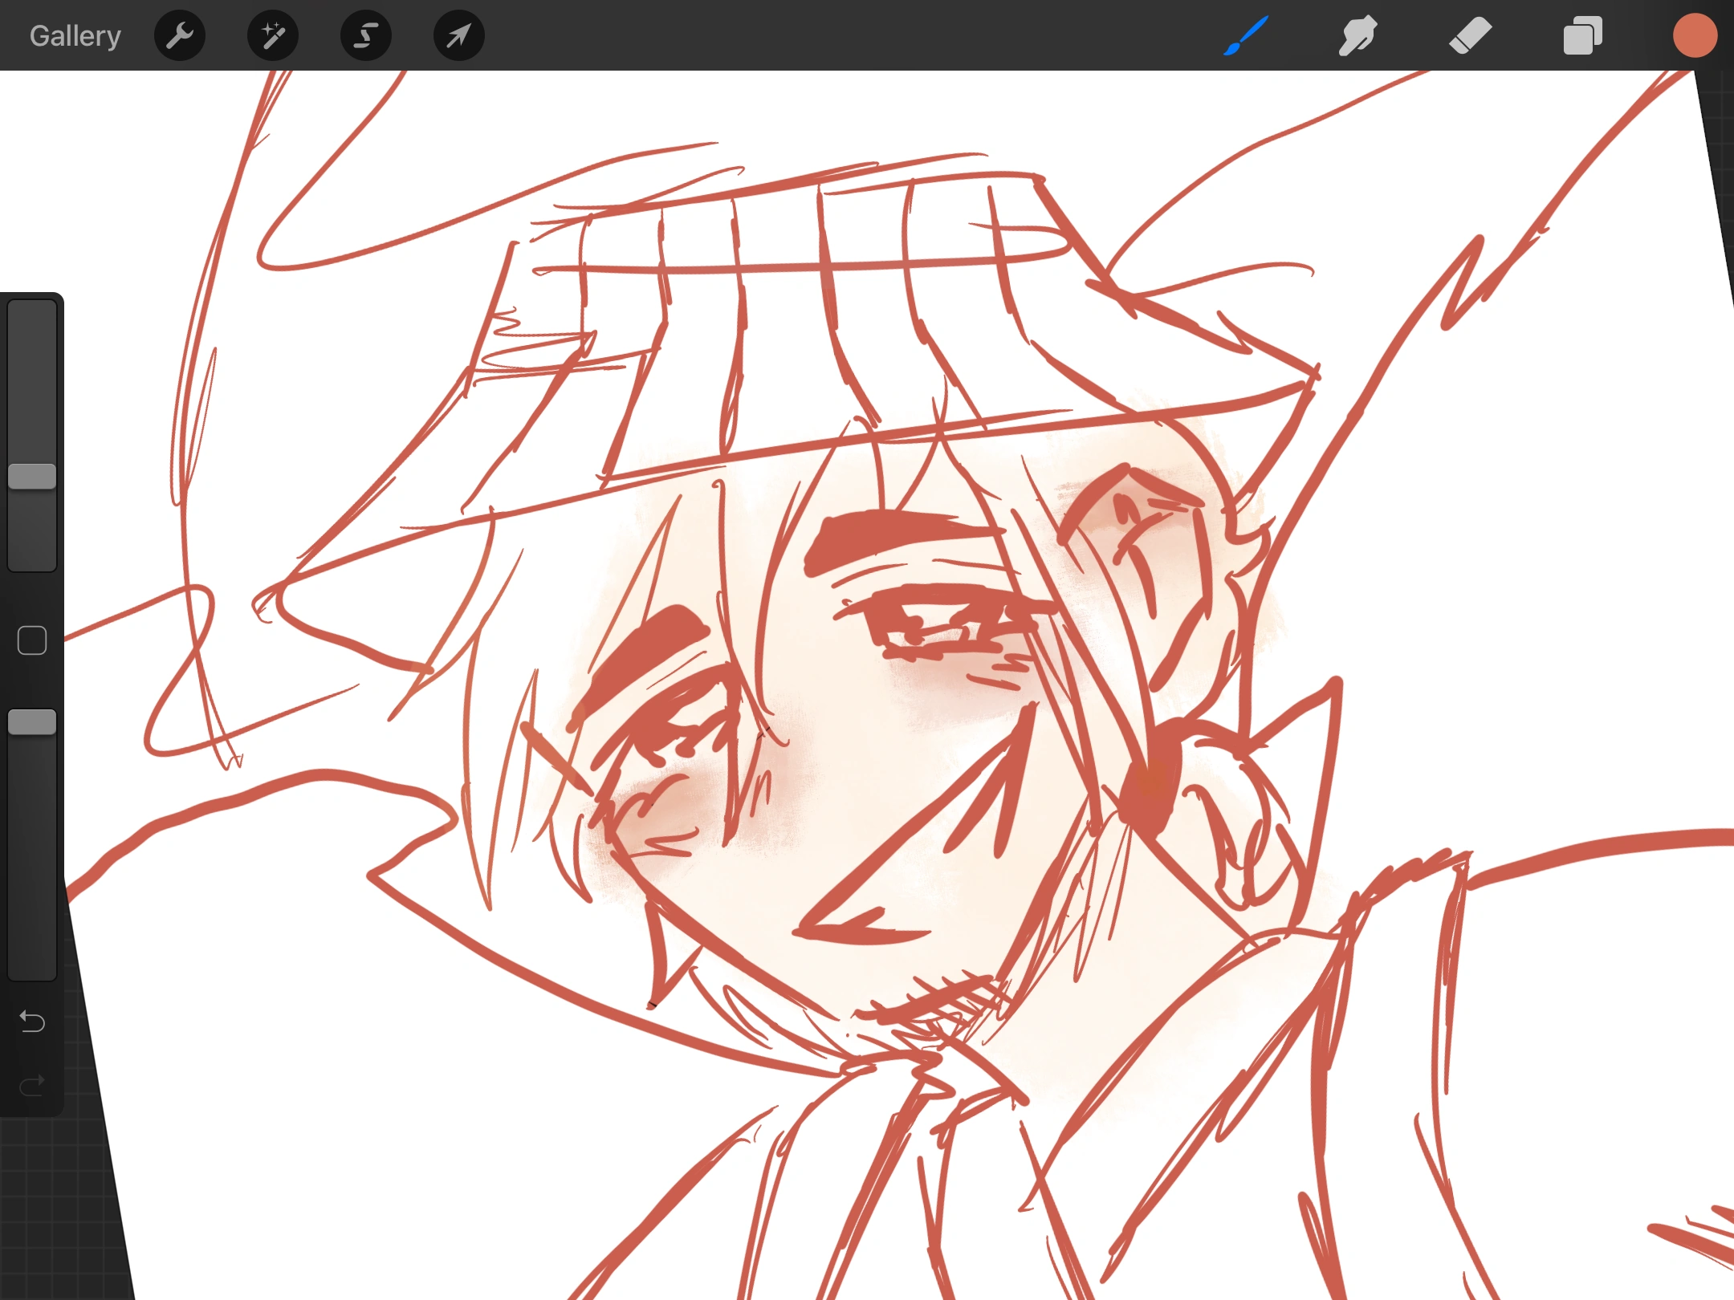Activate the Transform arrow tool
Viewport: 1734px width, 1300px height.
458,35
